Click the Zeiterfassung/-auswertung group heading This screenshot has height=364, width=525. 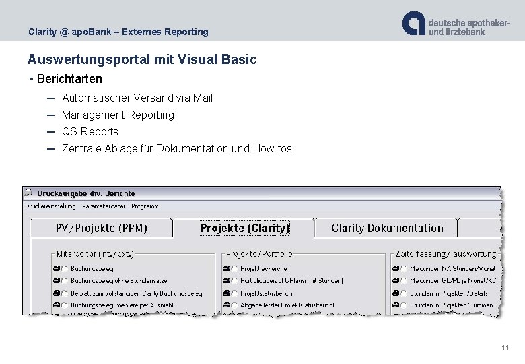click(446, 254)
